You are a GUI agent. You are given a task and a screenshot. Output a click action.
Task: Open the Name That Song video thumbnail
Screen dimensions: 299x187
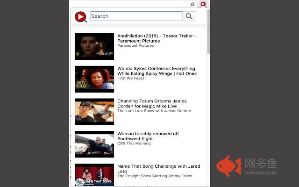pyautogui.click(x=94, y=175)
